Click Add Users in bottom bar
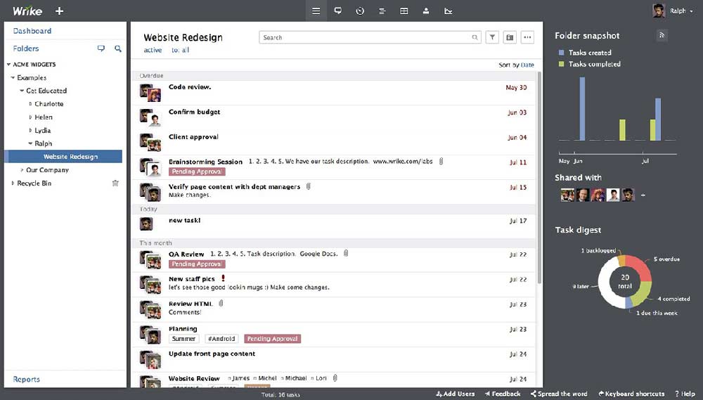Image resolution: width=703 pixels, height=400 pixels. (455, 394)
